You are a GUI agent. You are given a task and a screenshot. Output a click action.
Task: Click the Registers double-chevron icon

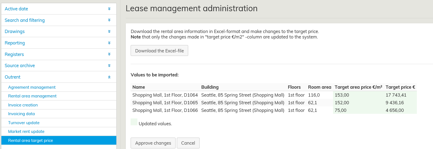click(x=109, y=54)
